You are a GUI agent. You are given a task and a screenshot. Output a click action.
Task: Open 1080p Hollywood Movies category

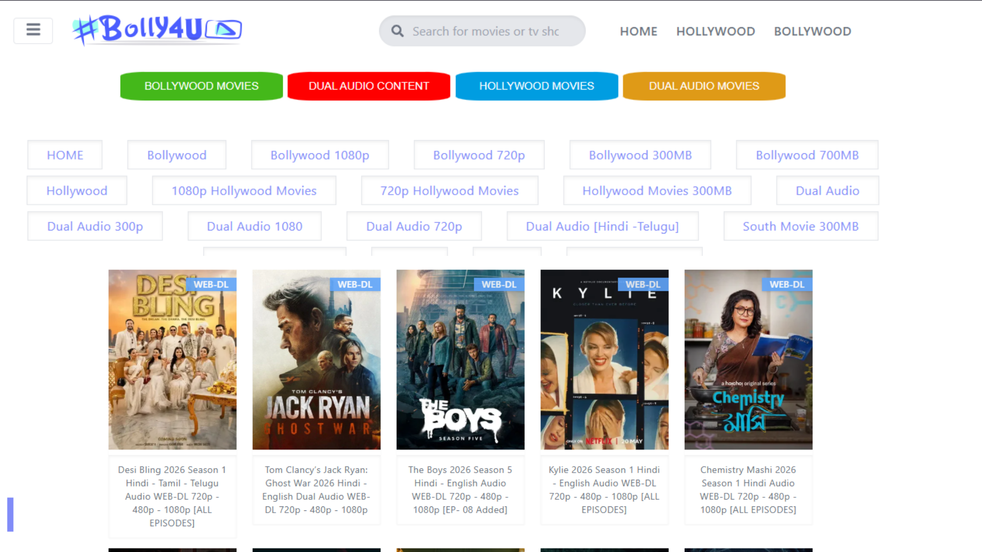[244, 191]
